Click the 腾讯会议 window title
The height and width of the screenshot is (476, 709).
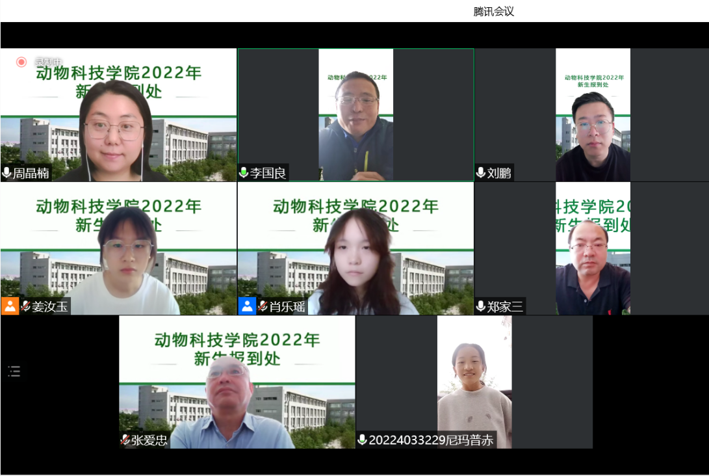click(494, 11)
